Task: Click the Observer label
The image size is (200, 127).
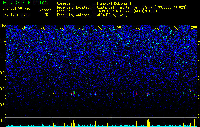Action: click(65, 3)
